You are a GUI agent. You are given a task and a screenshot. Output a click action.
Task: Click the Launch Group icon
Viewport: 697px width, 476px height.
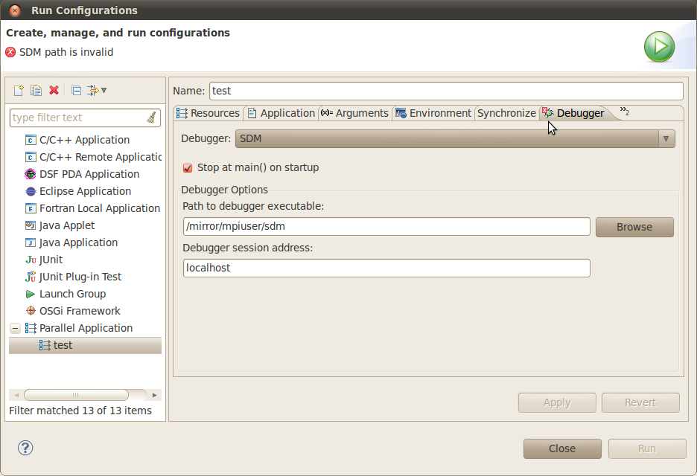point(31,294)
